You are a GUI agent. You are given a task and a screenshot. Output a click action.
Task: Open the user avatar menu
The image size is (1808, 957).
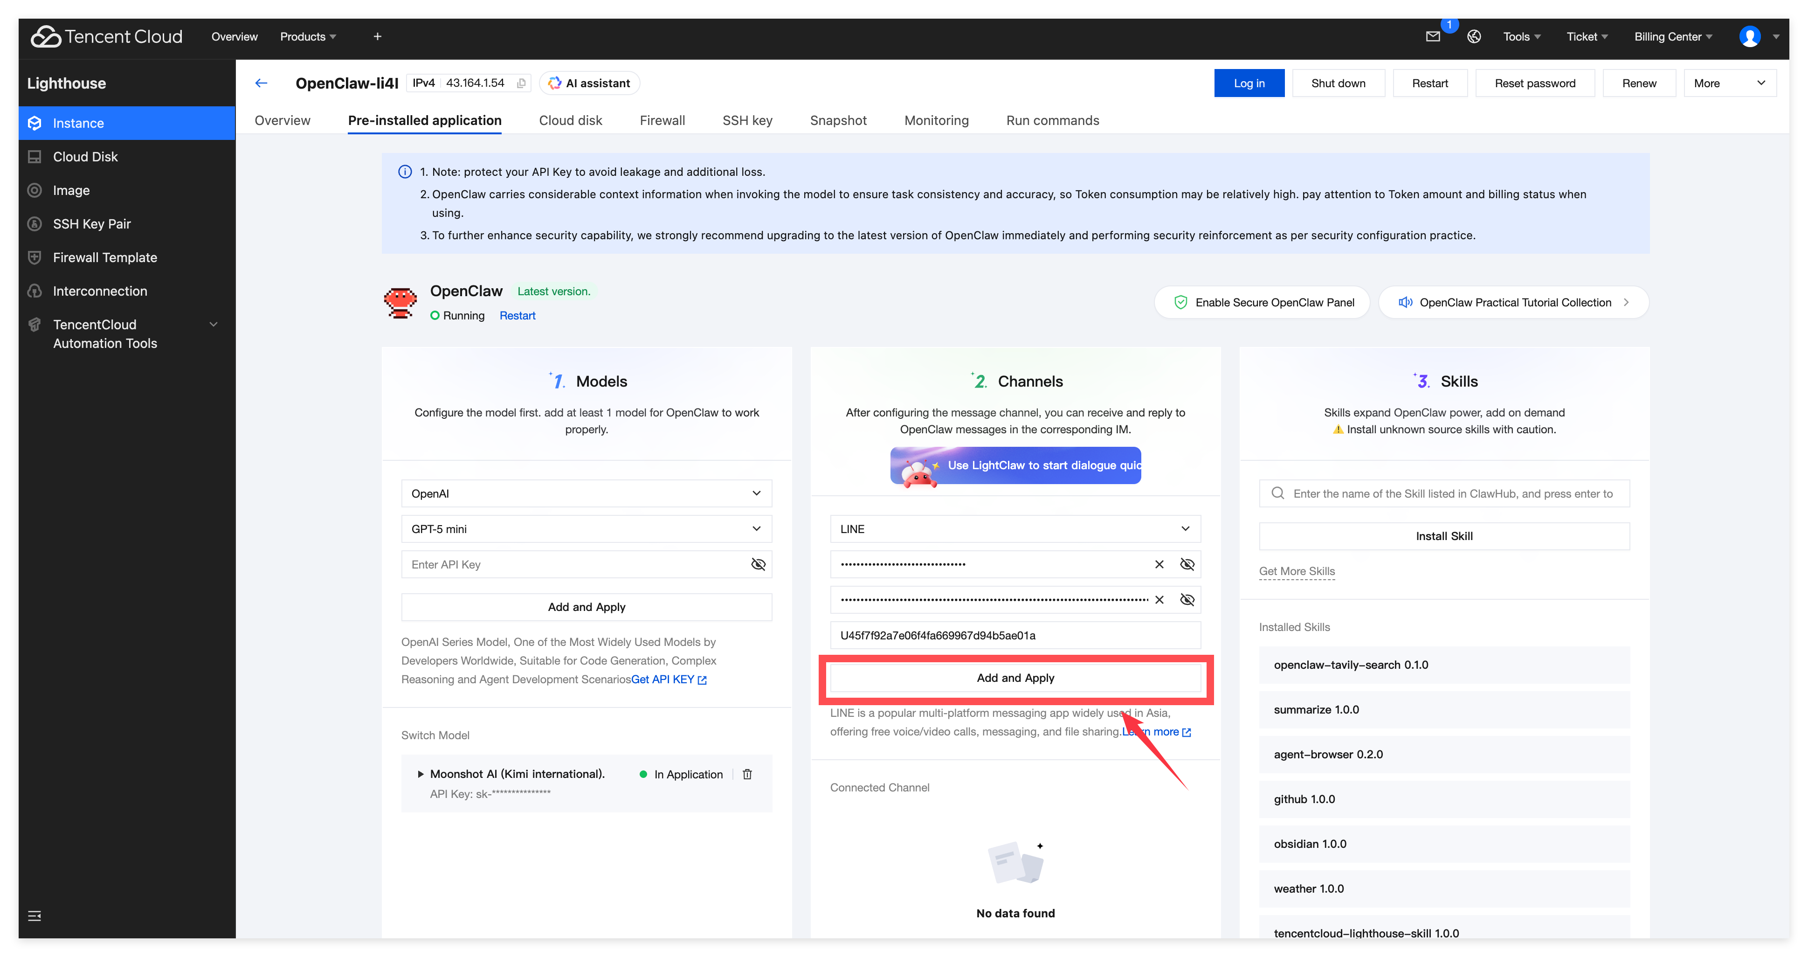tap(1750, 36)
